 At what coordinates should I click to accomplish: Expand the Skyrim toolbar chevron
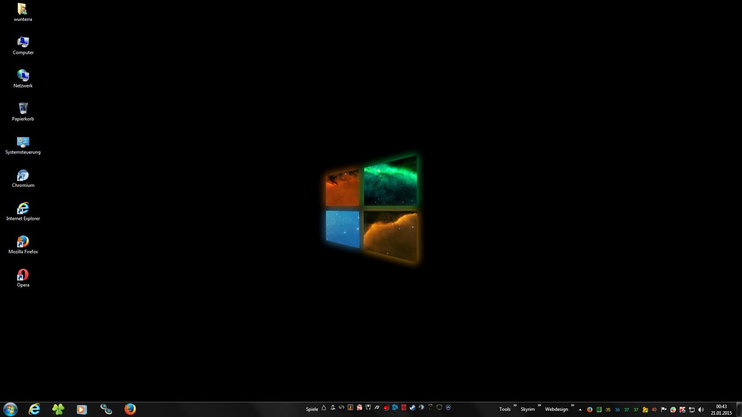(x=539, y=406)
